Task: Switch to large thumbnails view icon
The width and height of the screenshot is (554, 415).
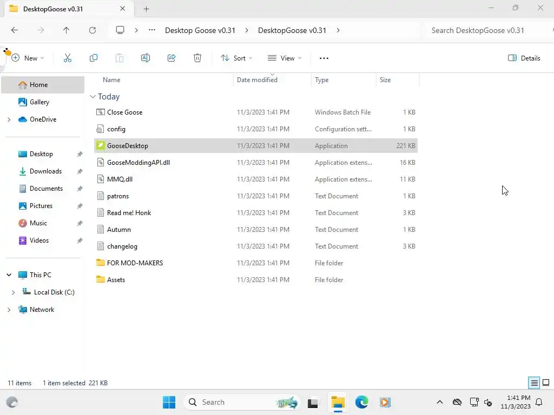Action: 546,383
